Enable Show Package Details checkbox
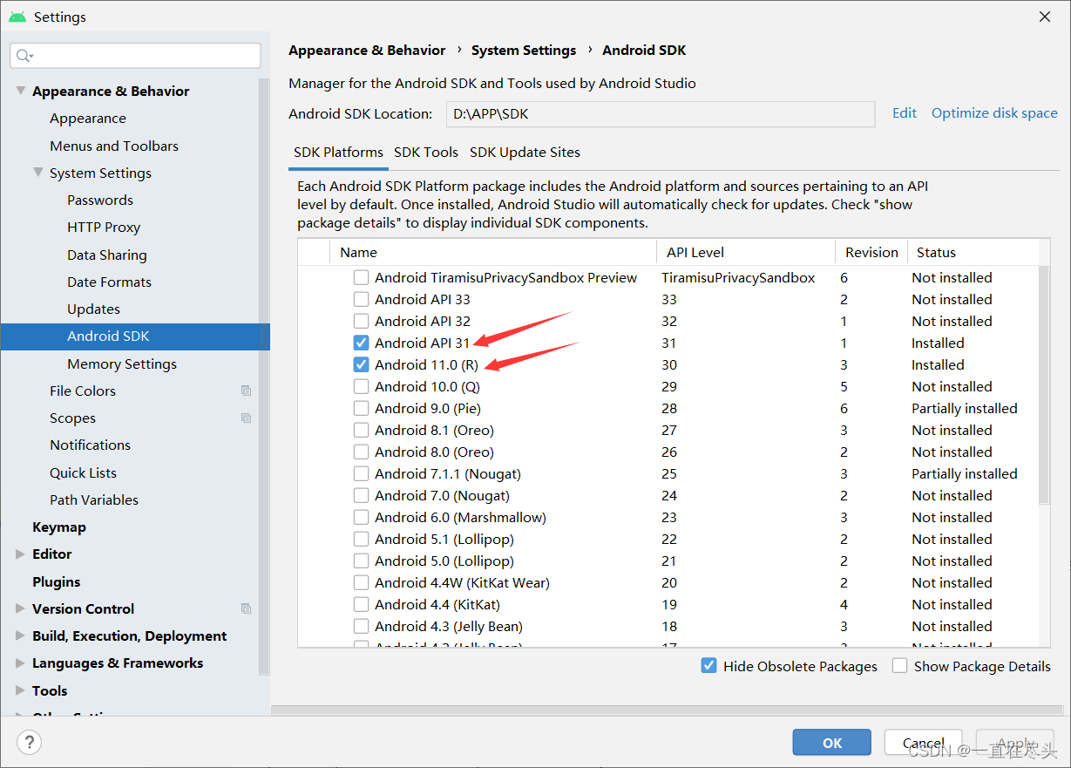1071x768 pixels. tap(899, 666)
